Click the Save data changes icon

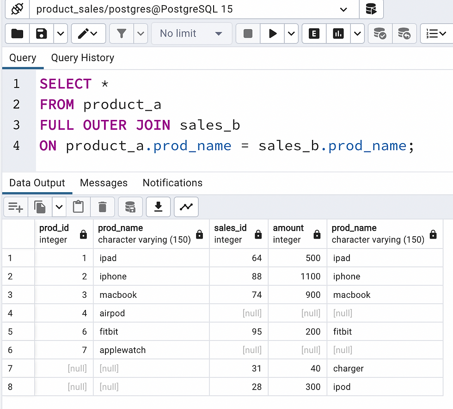[x=130, y=207]
